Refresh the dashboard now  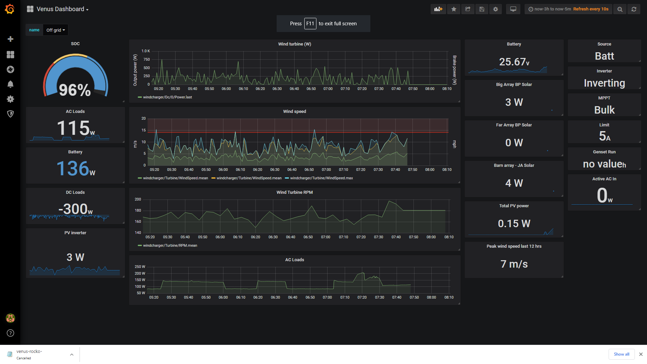(x=634, y=9)
